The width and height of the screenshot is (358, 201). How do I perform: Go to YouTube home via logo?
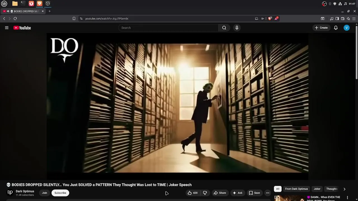point(22,28)
